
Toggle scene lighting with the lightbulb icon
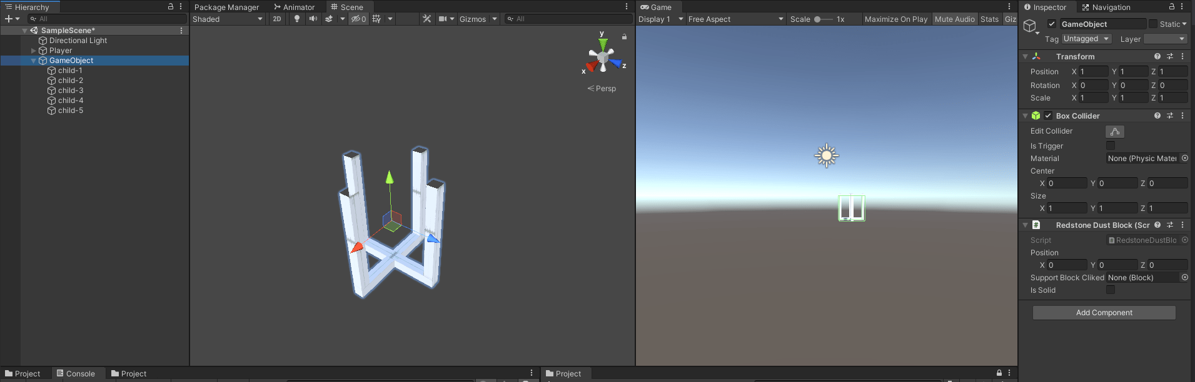click(297, 19)
